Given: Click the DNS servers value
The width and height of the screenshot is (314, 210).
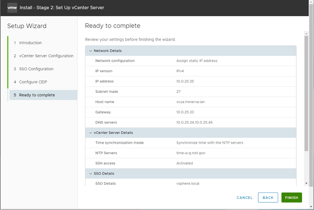Looking at the screenshot, I should [199, 122].
